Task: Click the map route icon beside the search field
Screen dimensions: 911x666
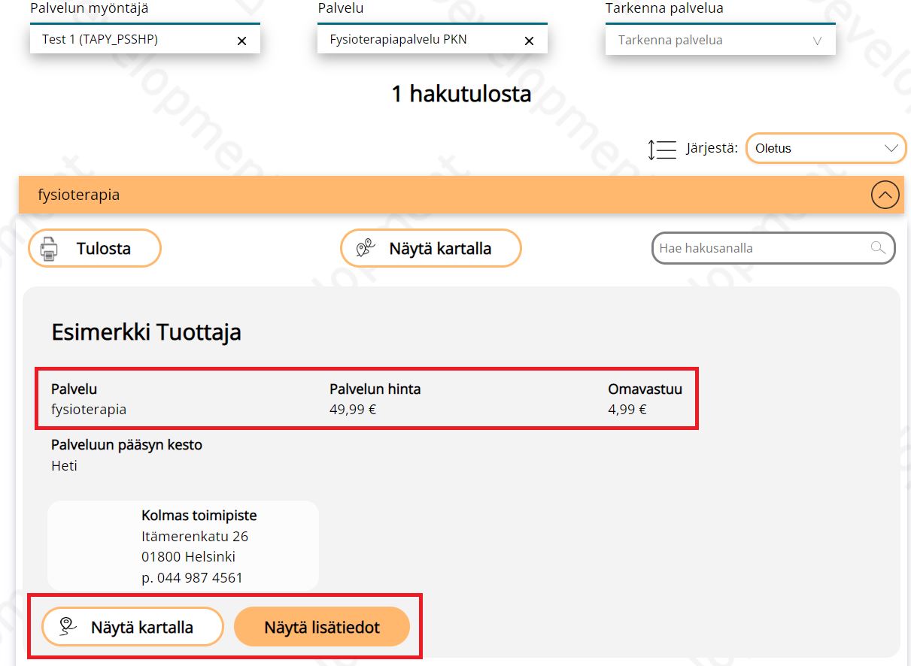Action: coord(366,249)
